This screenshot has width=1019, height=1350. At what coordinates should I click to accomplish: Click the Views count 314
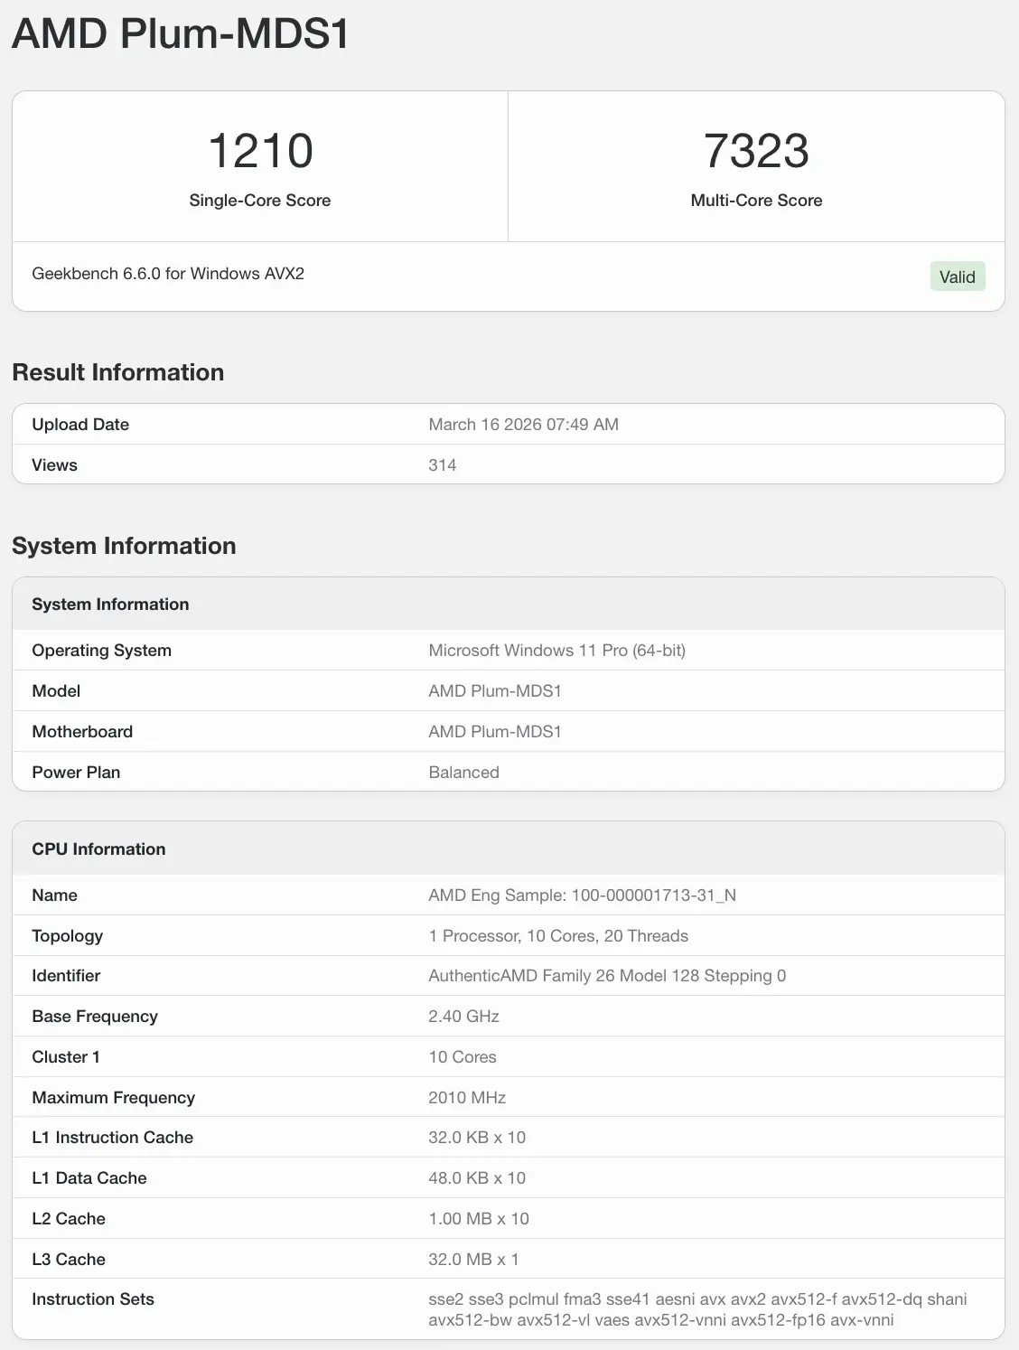pyautogui.click(x=442, y=465)
